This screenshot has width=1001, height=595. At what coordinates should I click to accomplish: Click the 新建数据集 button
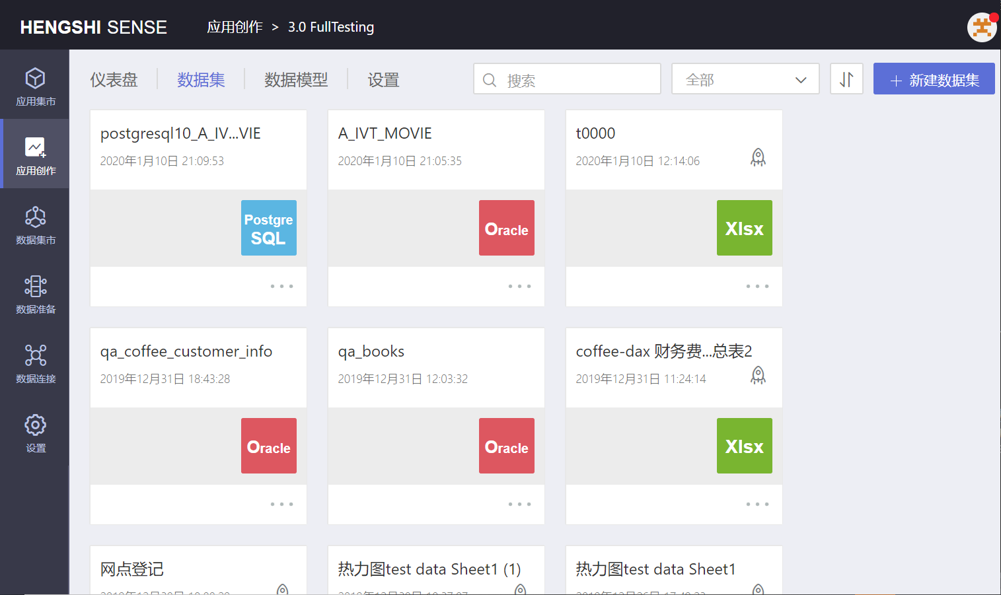(934, 79)
